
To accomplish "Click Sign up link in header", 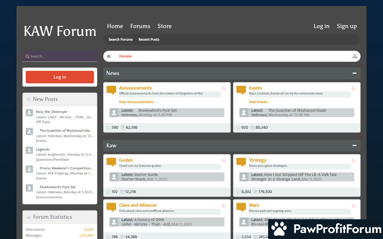I will 347,26.
